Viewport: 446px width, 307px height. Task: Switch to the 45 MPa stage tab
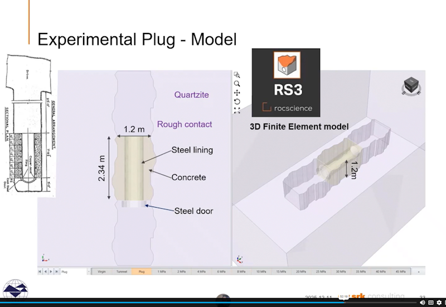tap(400, 271)
